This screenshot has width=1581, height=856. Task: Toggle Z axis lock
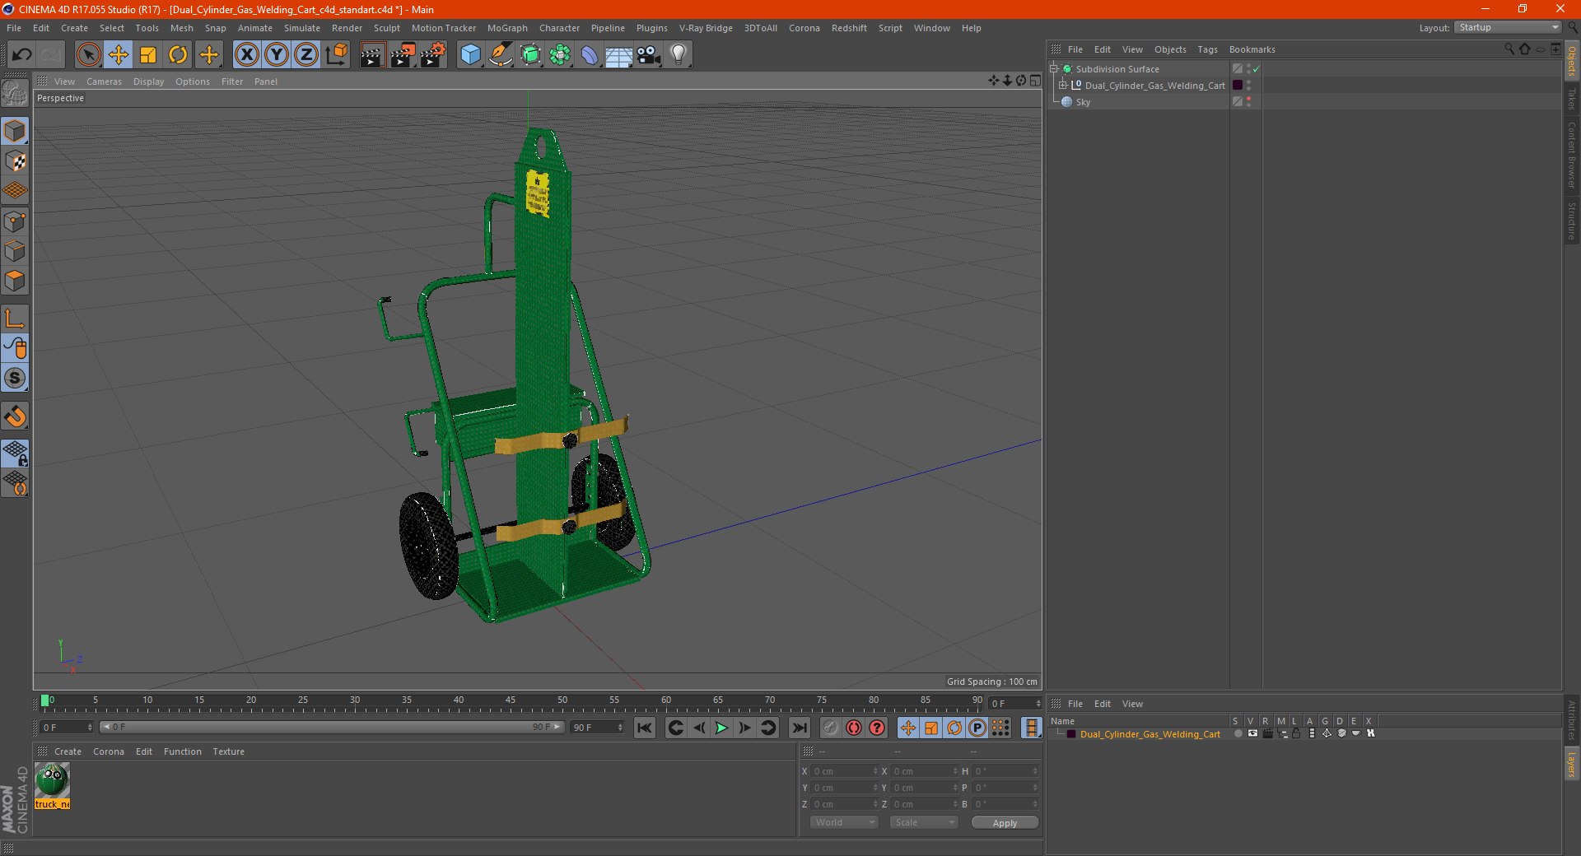coord(306,55)
